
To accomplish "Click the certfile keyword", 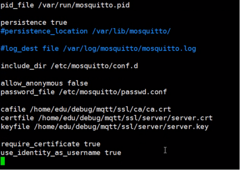I will tap(17, 118).
